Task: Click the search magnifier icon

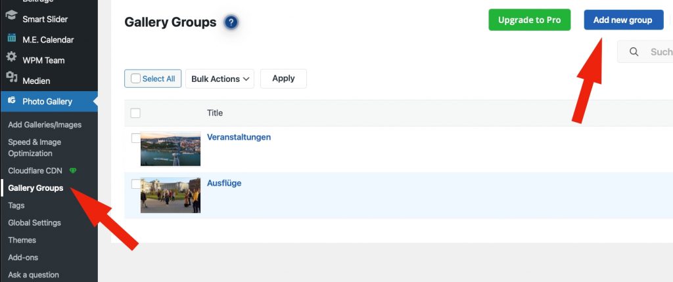Action: (634, 52)
